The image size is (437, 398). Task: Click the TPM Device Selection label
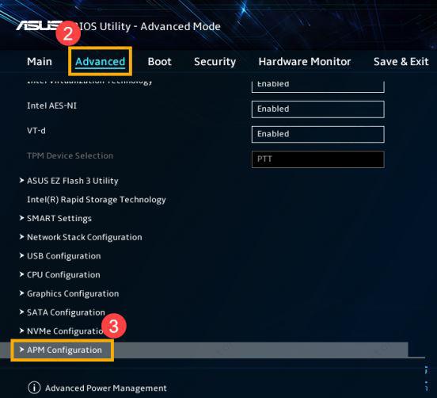tap(70, 155)
